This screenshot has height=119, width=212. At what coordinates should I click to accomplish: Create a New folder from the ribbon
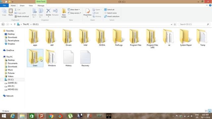tap(64, 13)
